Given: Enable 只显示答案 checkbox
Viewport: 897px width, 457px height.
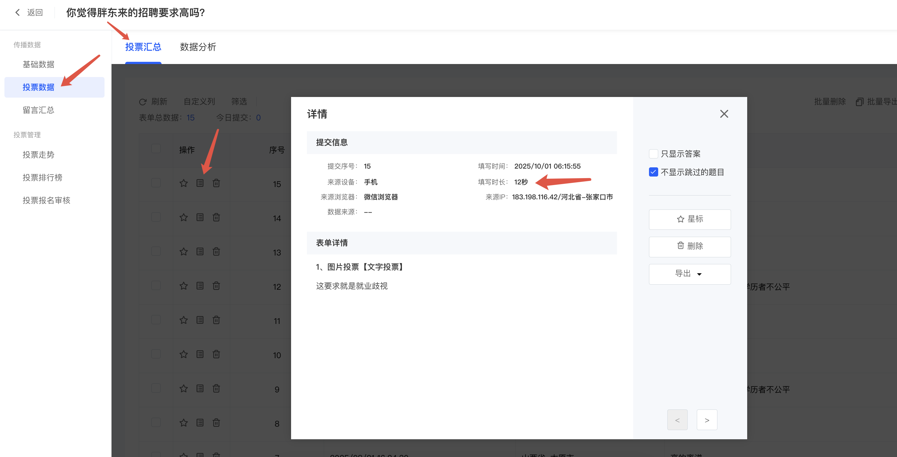Looking at the screenshot, I should 653,154.
